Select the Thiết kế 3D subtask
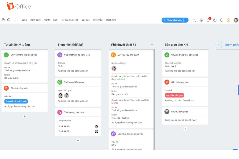239x159 pixels. (64, 131)
